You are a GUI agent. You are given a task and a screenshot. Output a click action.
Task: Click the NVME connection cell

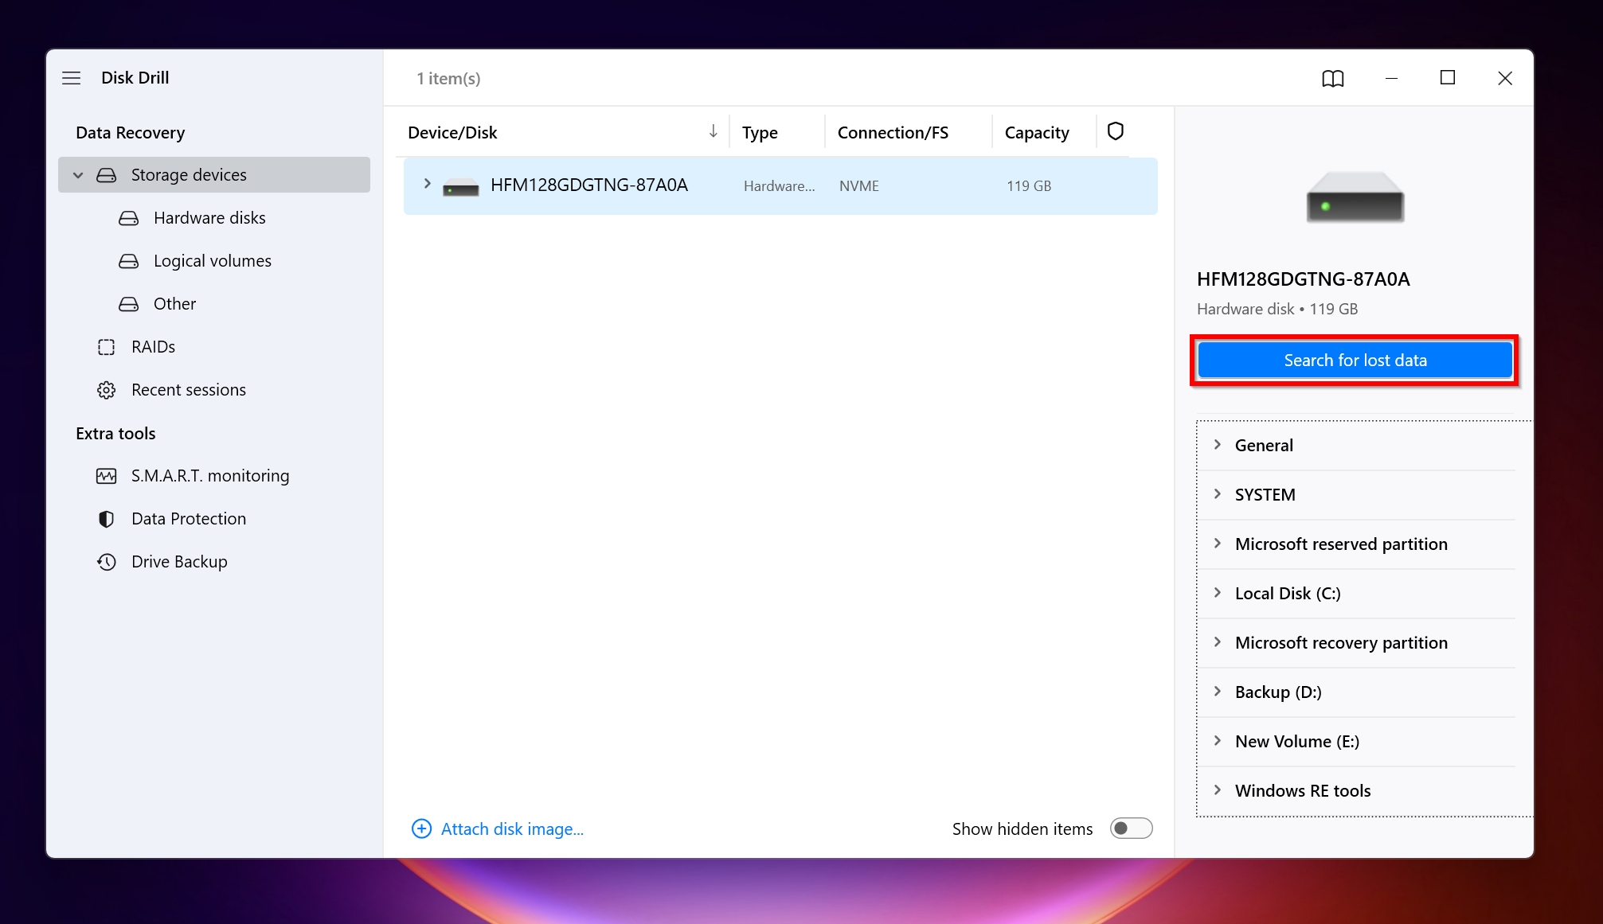[x=858, y=186]
